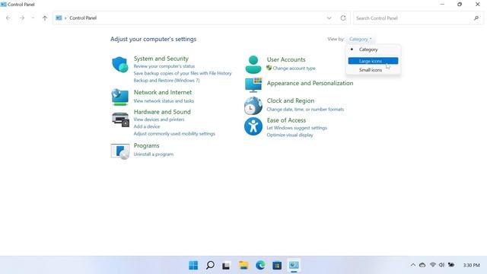Click Let Windows suggest settings

(x=297, y=128)
